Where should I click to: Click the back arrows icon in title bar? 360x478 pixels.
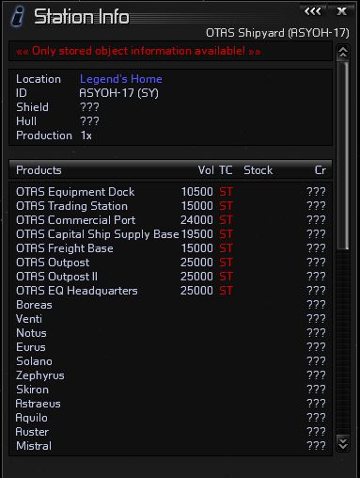click(x=312, y=12)
